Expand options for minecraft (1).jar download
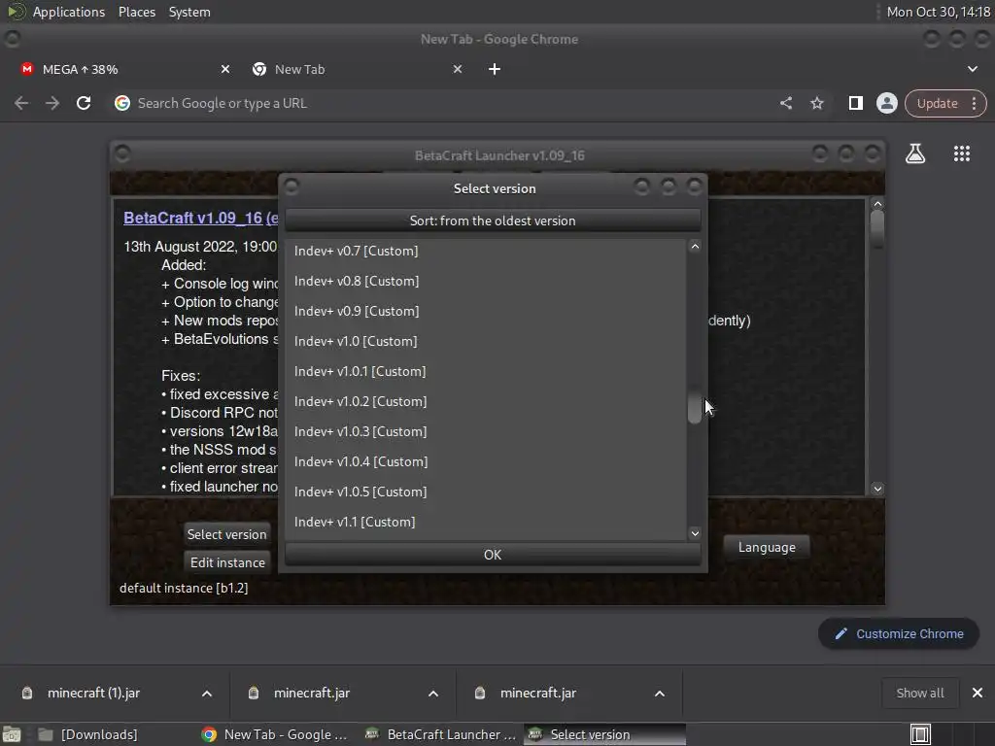Viewport: 995px width, 746px height. click(x=207, y=694)
